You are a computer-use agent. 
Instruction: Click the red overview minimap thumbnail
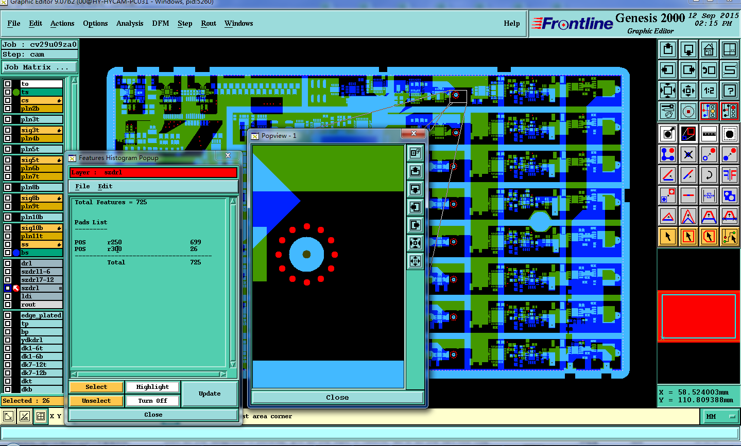point(699,316)
